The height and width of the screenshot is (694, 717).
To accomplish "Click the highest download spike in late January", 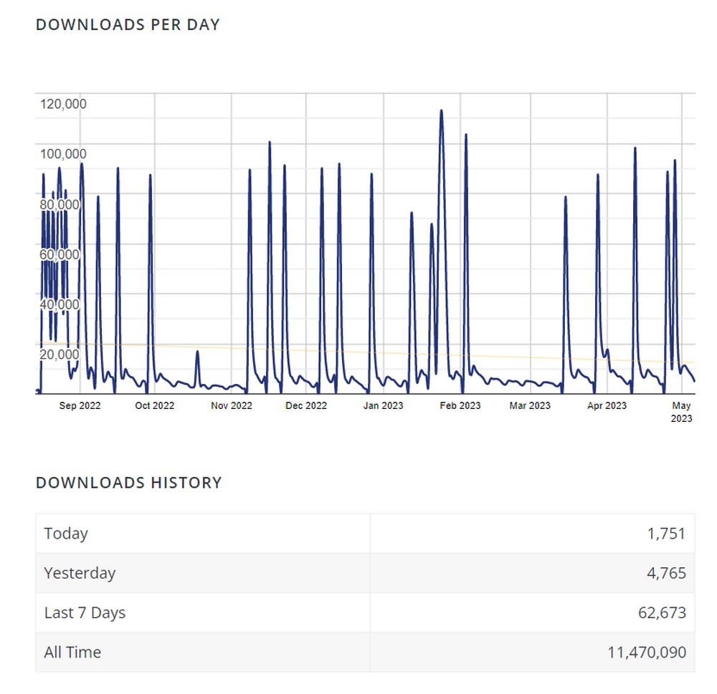I will (442, 111).
